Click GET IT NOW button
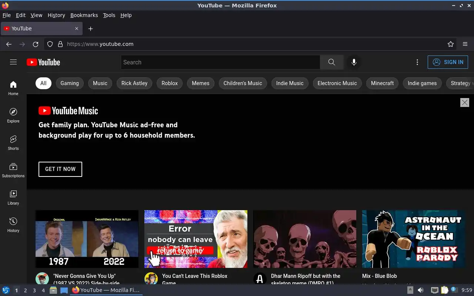The width and height of the screenshot is (474, 296). 60,169
